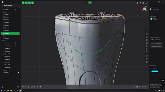Decrease grid size with minus button
165x92 pixels.
[151, 12]
